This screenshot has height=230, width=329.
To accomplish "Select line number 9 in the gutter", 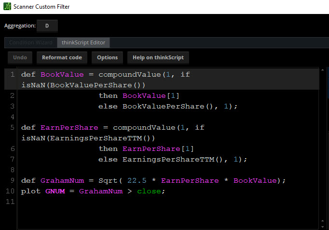I will click(x=12, y=180).
